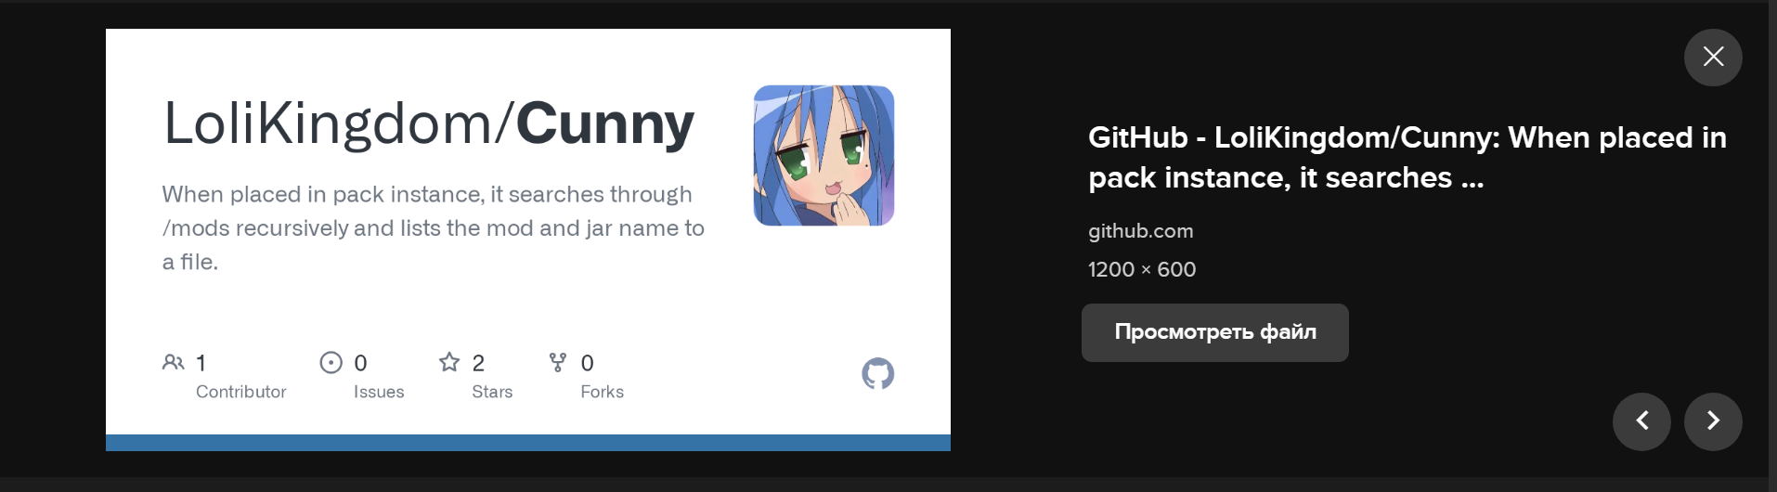Click the repository description text

tap(433, 228)
